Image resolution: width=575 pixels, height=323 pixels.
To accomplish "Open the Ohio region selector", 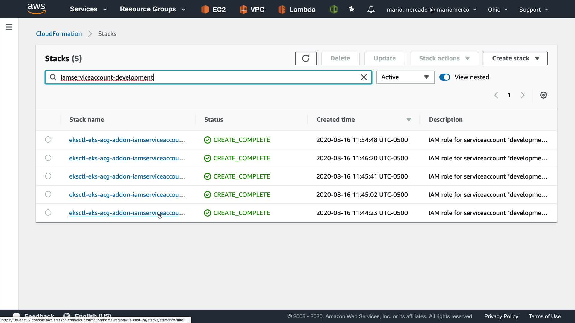I will tap(497, 10).
